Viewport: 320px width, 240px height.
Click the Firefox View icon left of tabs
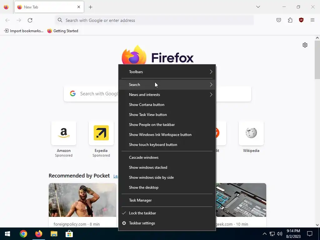6,7
